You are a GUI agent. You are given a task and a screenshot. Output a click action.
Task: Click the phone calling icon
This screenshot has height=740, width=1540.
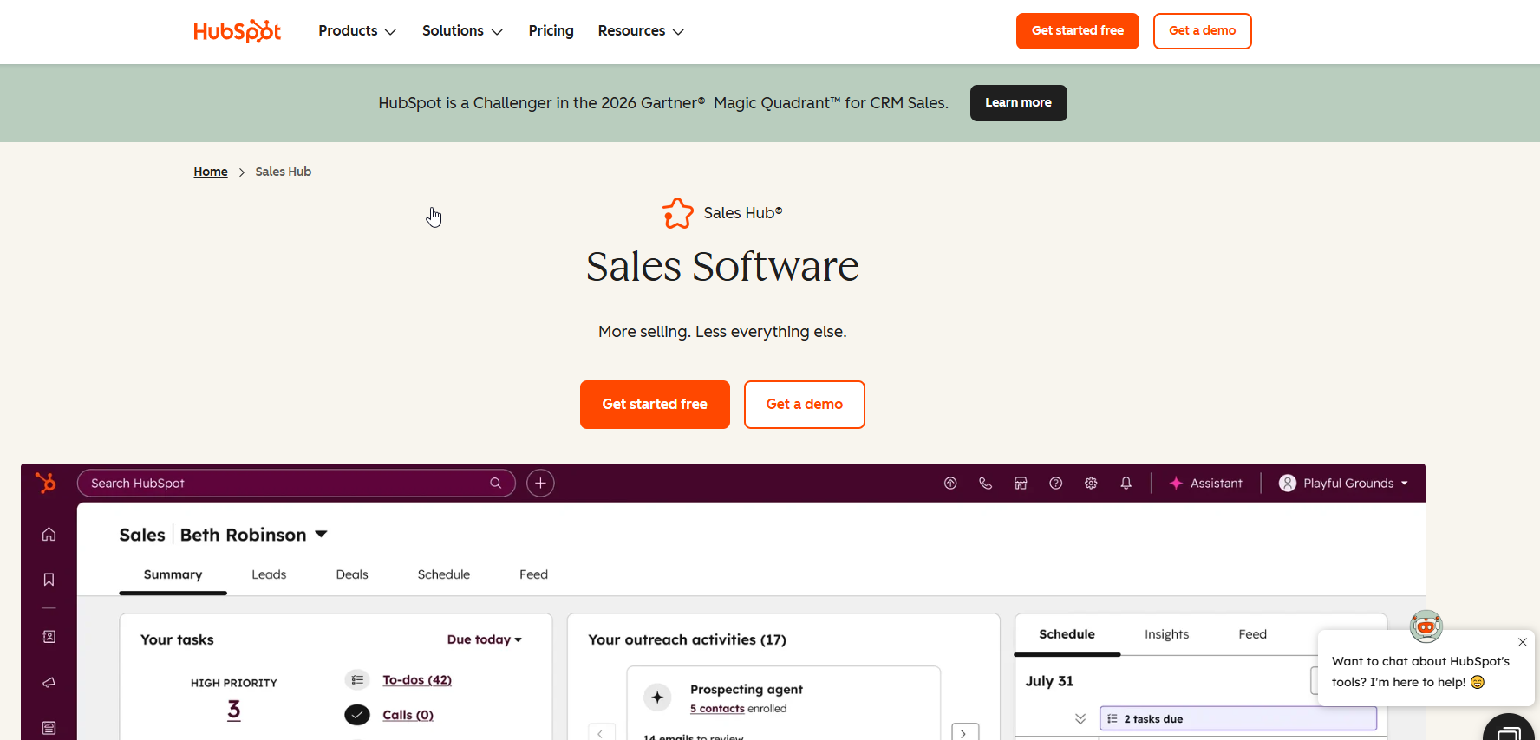point(985,484)
